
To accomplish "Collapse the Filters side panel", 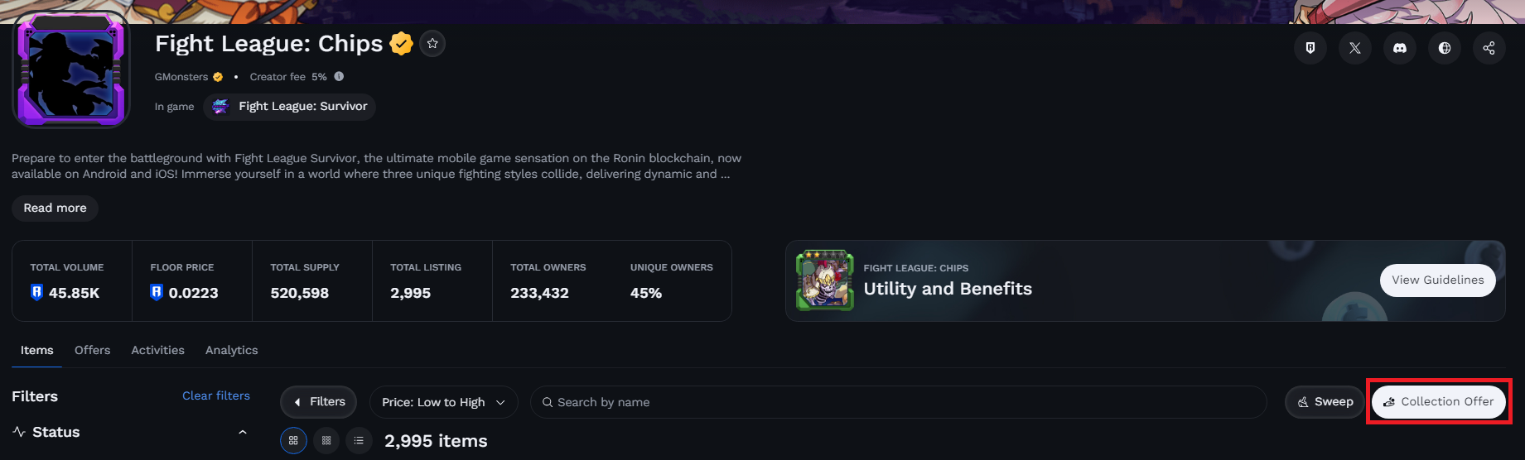I will point(318,402).
